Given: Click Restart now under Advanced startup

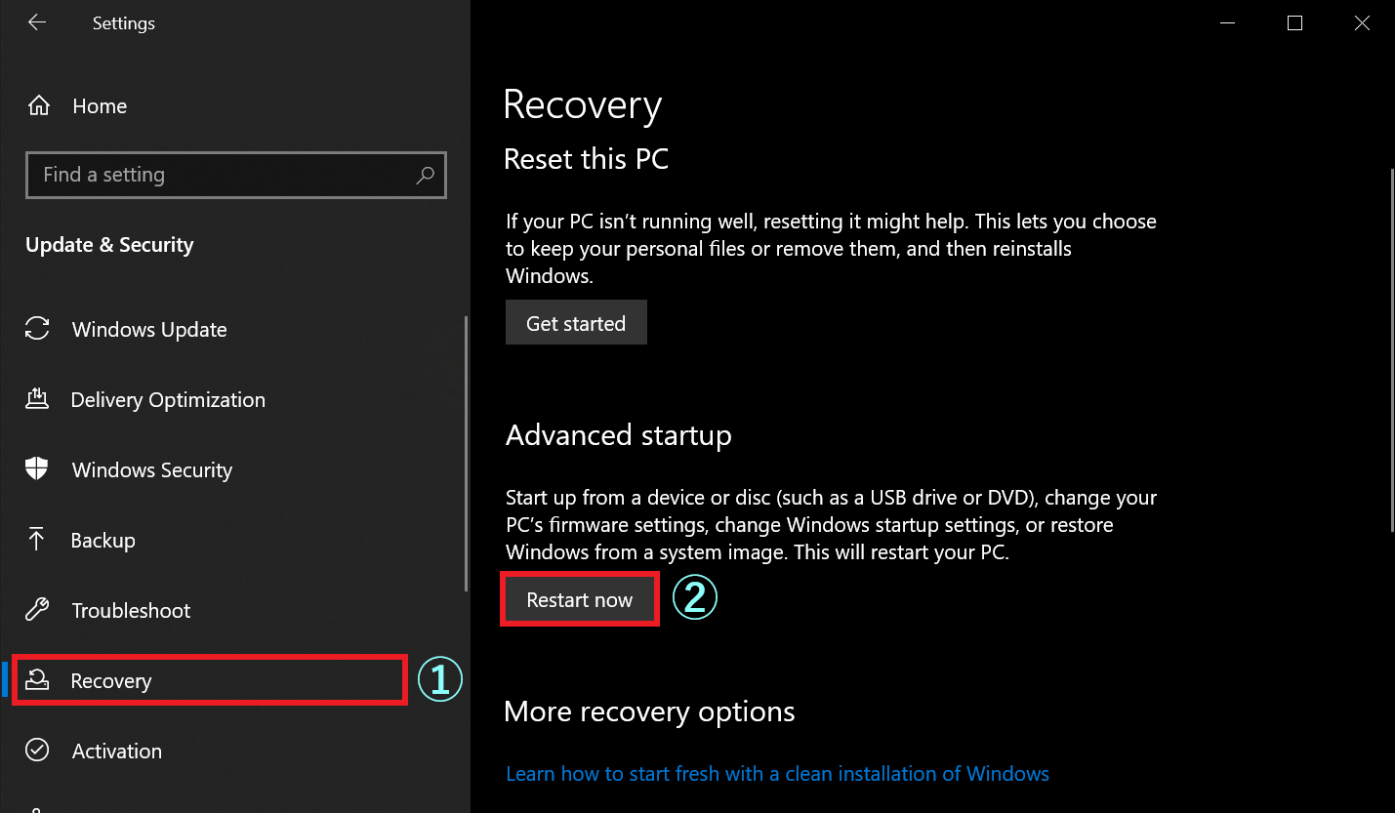Looking at the screenshot, I should tap(579, 599).
